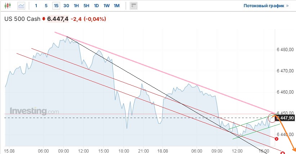Click the small red circle marker near 6 440
The image size is (296, 154).
pyautogui.click(x=277, y=139)
